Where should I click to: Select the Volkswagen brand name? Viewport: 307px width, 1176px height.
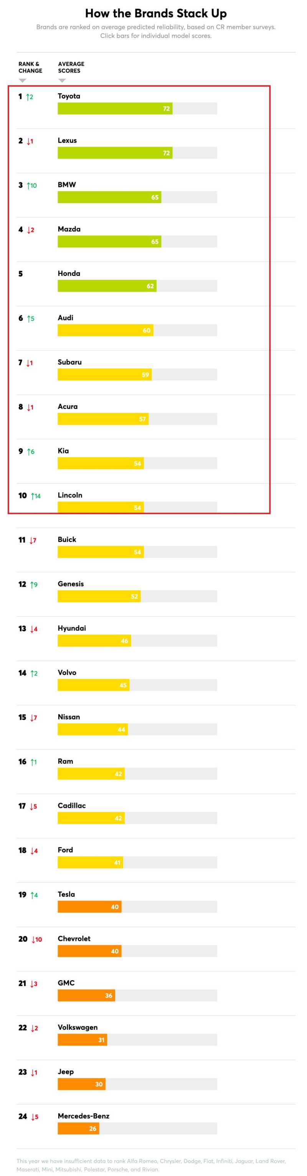click(x=78, y=1027)
